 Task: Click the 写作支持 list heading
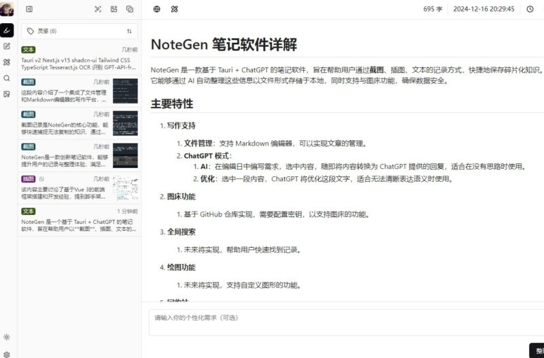pyautogui.click(x=181, y=125)
